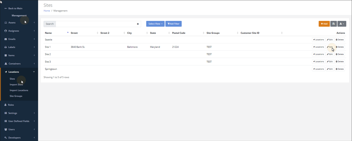
Task: Delete Site 3
Action: pos(340,62)
